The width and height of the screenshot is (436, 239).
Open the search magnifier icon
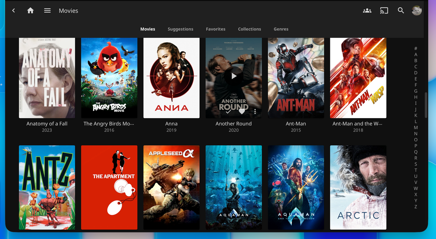pyautogui.click(x=401, y=11)
